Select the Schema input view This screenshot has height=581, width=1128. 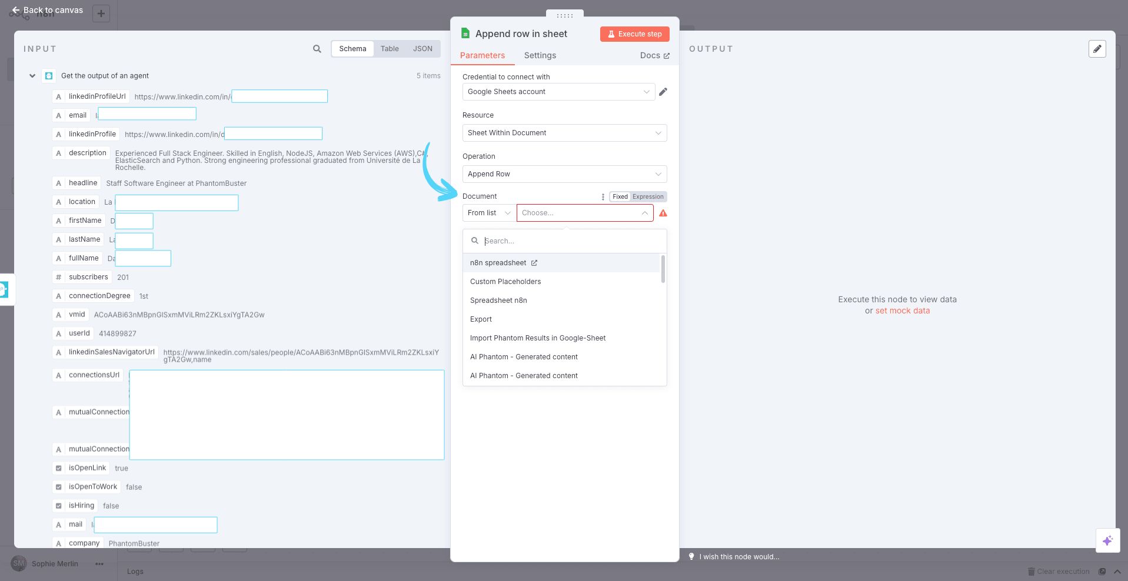pyautogui.click(x=352, y=49)
